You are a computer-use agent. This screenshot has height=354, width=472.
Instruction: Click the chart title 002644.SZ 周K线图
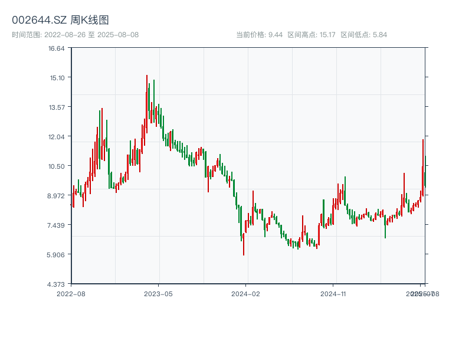(x=60, y=20)
